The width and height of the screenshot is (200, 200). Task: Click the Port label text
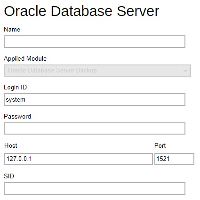[160, 145]
